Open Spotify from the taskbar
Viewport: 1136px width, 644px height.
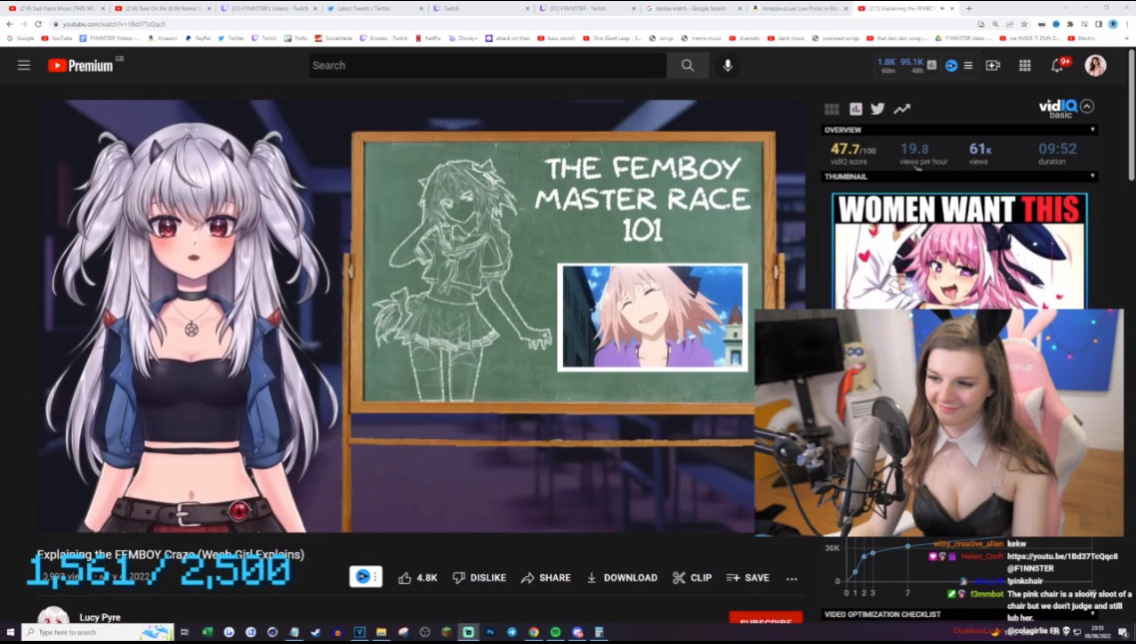click(556, 632)
